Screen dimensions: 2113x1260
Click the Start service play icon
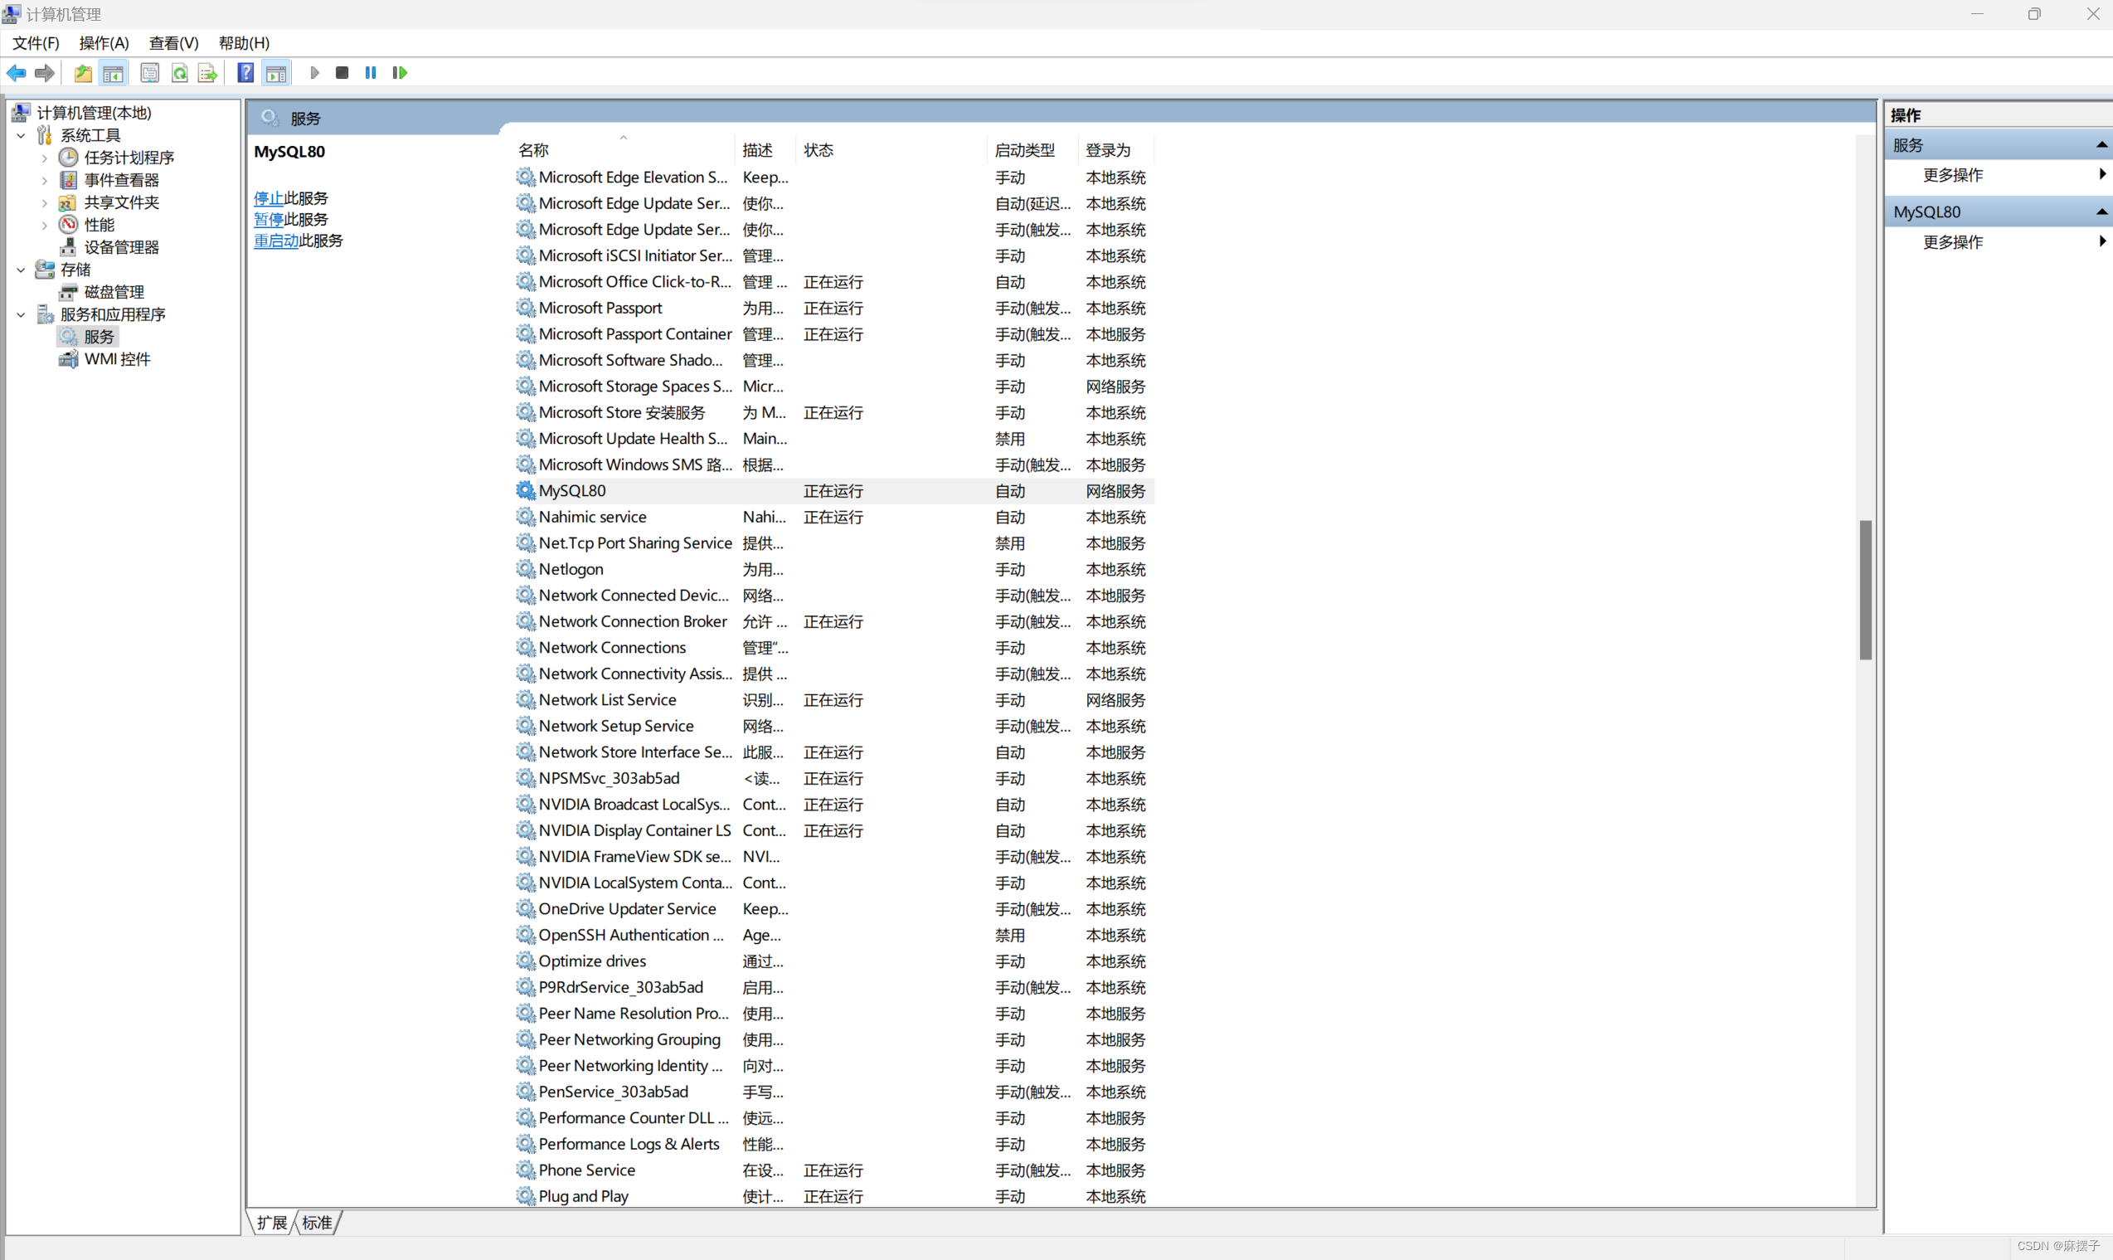pos(315,73)
